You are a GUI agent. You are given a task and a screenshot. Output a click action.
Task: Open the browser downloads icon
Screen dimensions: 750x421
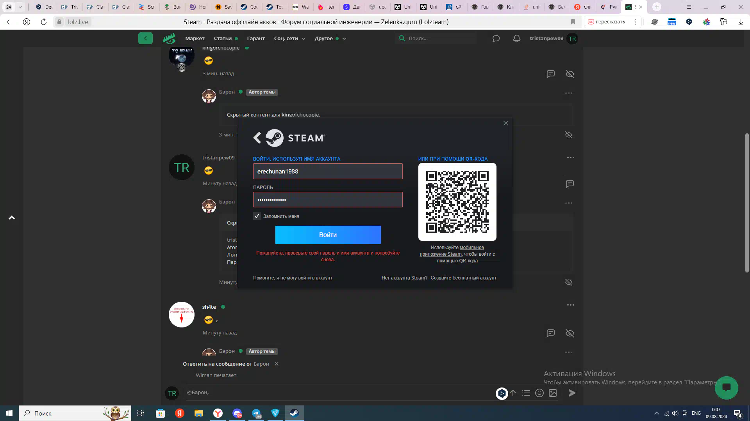coord(741,22)
